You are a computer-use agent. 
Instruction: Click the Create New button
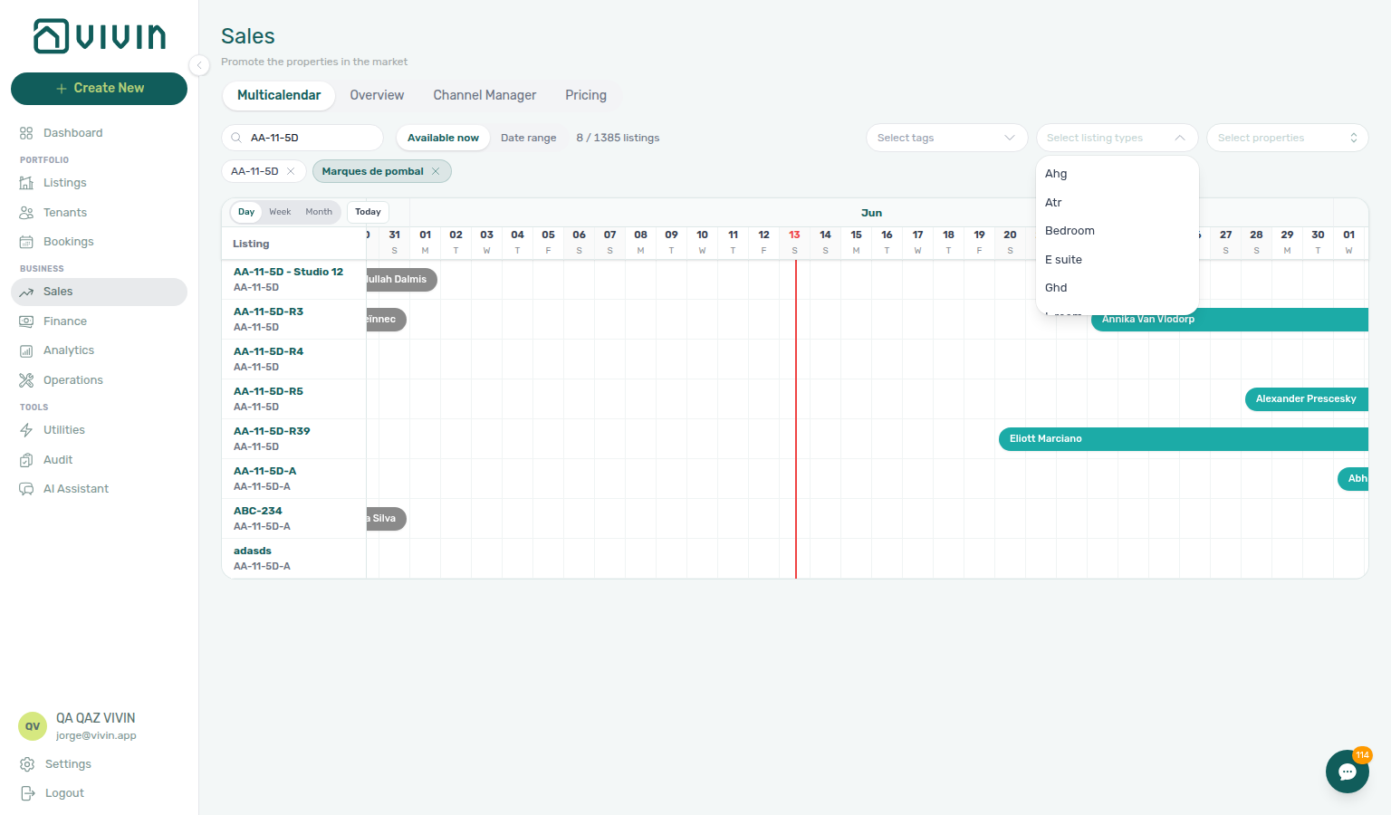(100, 89)
